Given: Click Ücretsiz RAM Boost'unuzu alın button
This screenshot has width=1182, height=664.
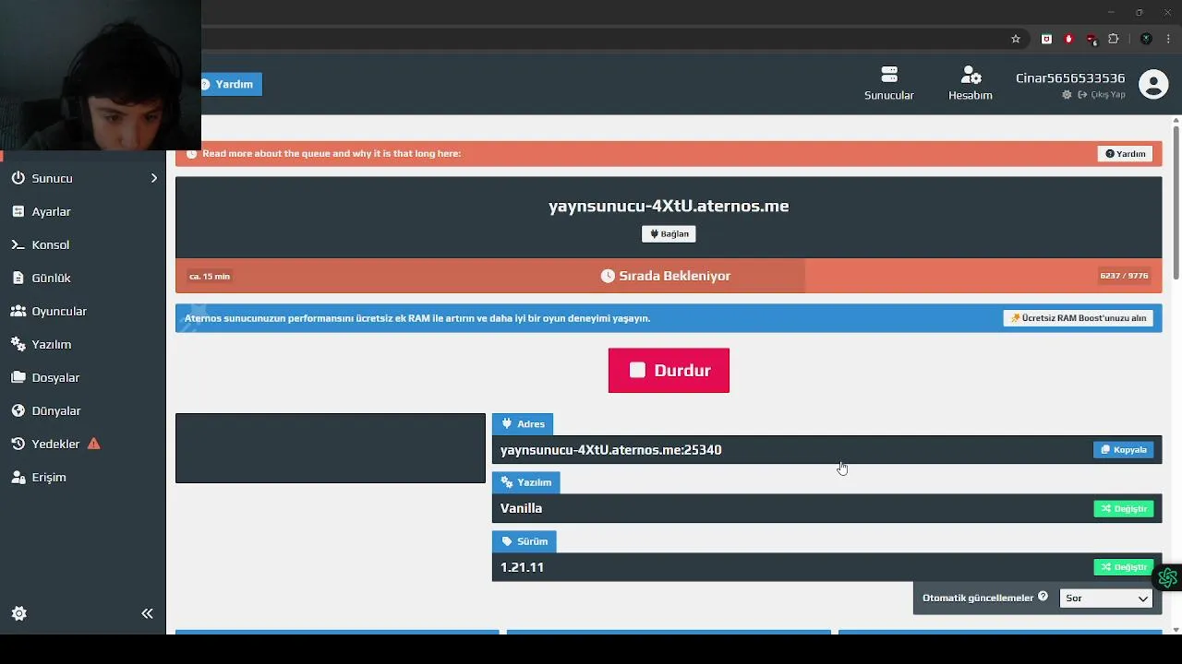Looking at the screenshot, I should pos(1079,318).
